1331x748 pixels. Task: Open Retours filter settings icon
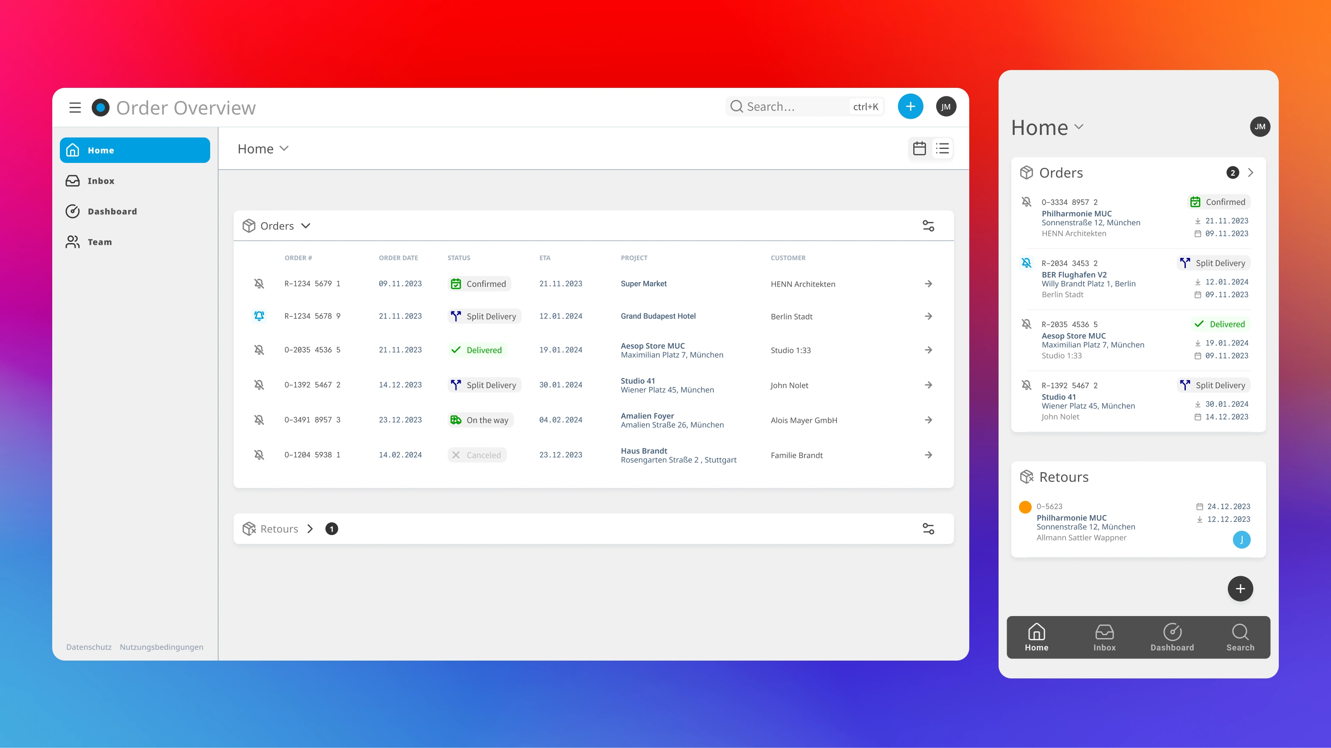[x=928, y=529]
